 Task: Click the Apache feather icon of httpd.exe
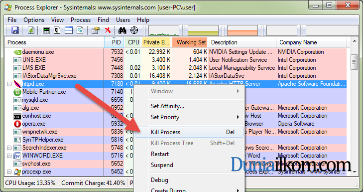[x=17, y=84]
